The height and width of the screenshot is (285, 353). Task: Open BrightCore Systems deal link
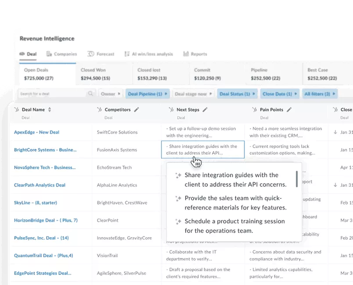[x=45, y=150]
